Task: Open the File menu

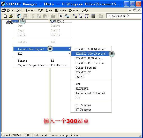Action: tap(10, 10)
